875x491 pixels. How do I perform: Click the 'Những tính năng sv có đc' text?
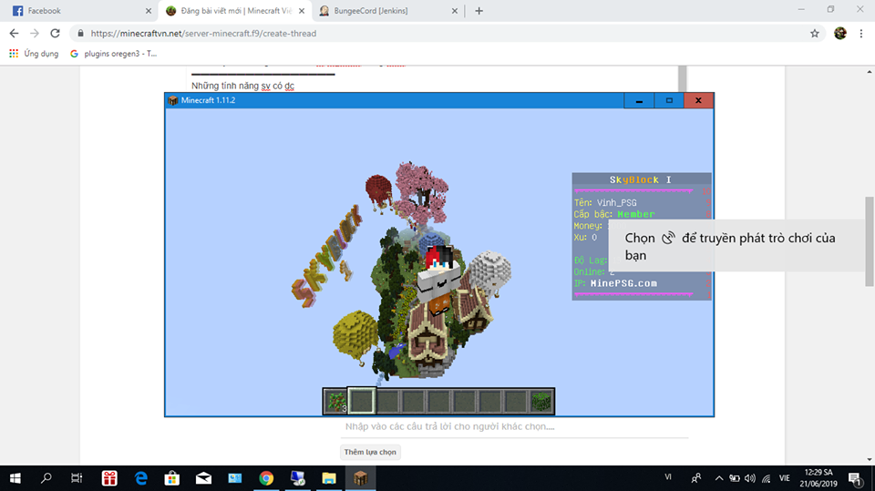(242, 86)
